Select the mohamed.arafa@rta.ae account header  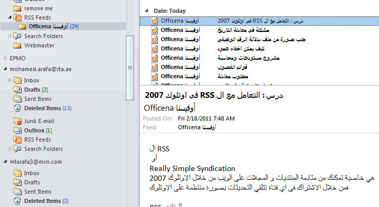pos(41,69)
